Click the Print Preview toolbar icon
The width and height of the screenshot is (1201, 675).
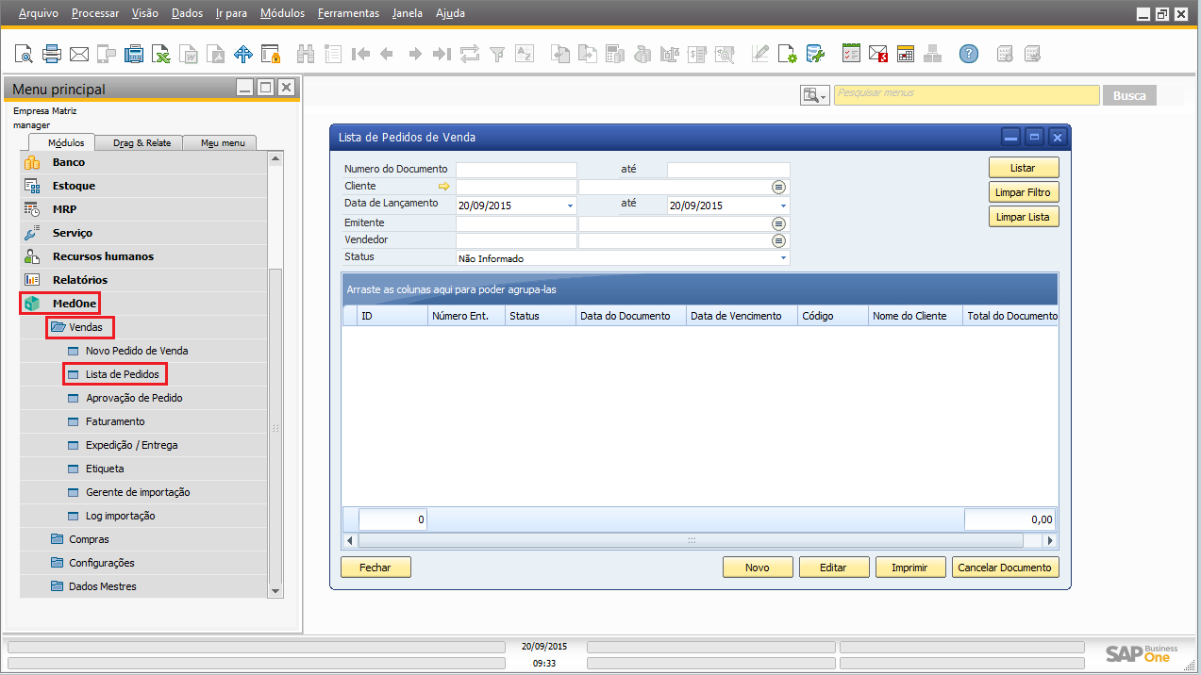click(24, 54)
